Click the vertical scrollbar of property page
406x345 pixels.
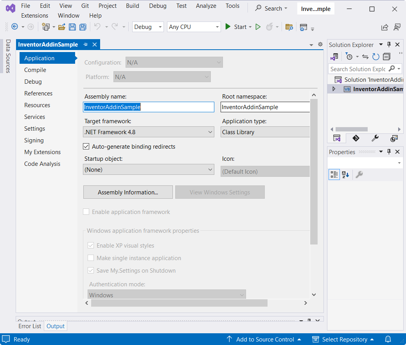coord(314,172)
